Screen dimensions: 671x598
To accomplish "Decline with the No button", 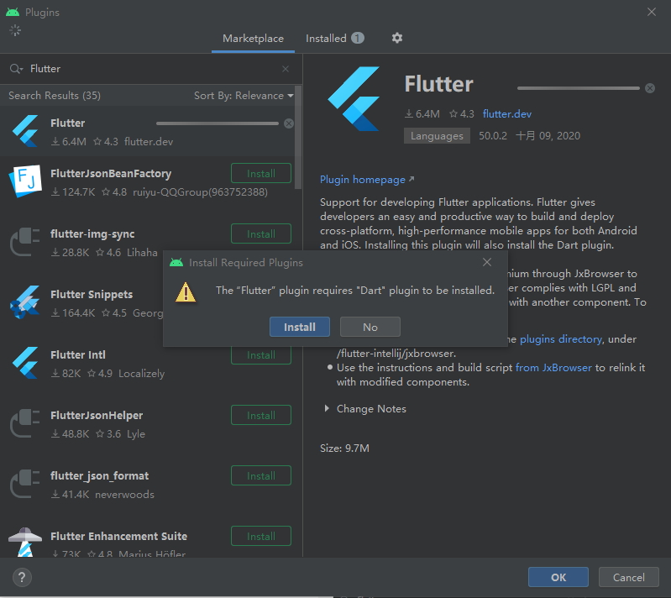I will click(370, 327).
